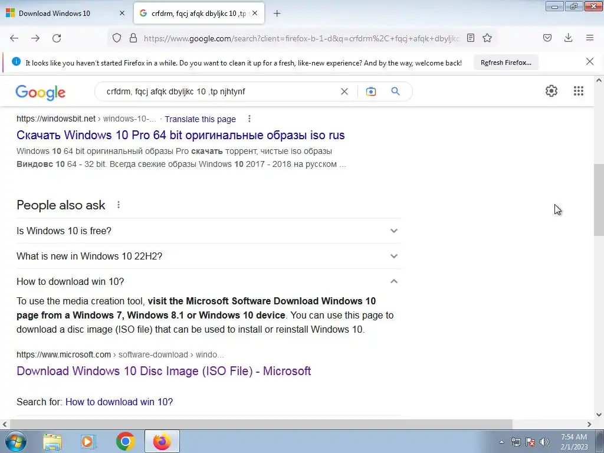The height and width of the screenshot is (453, 604).
Task: Click 'How to download win 10?' search link
Action: (119, 402)
